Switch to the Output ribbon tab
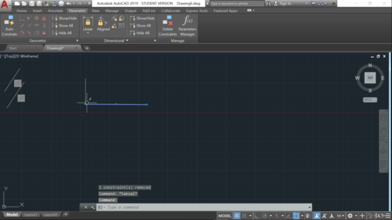This screenshot has height=220, width=392. pyautogui.click(x=130, y=11)
